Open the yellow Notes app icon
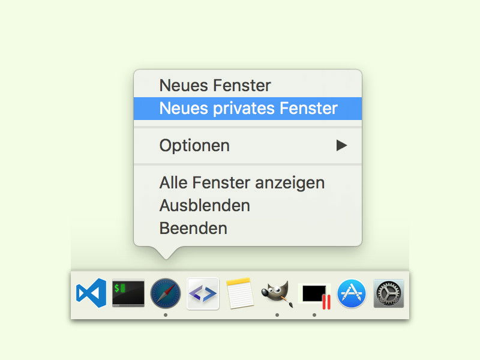 click(239, 293)
